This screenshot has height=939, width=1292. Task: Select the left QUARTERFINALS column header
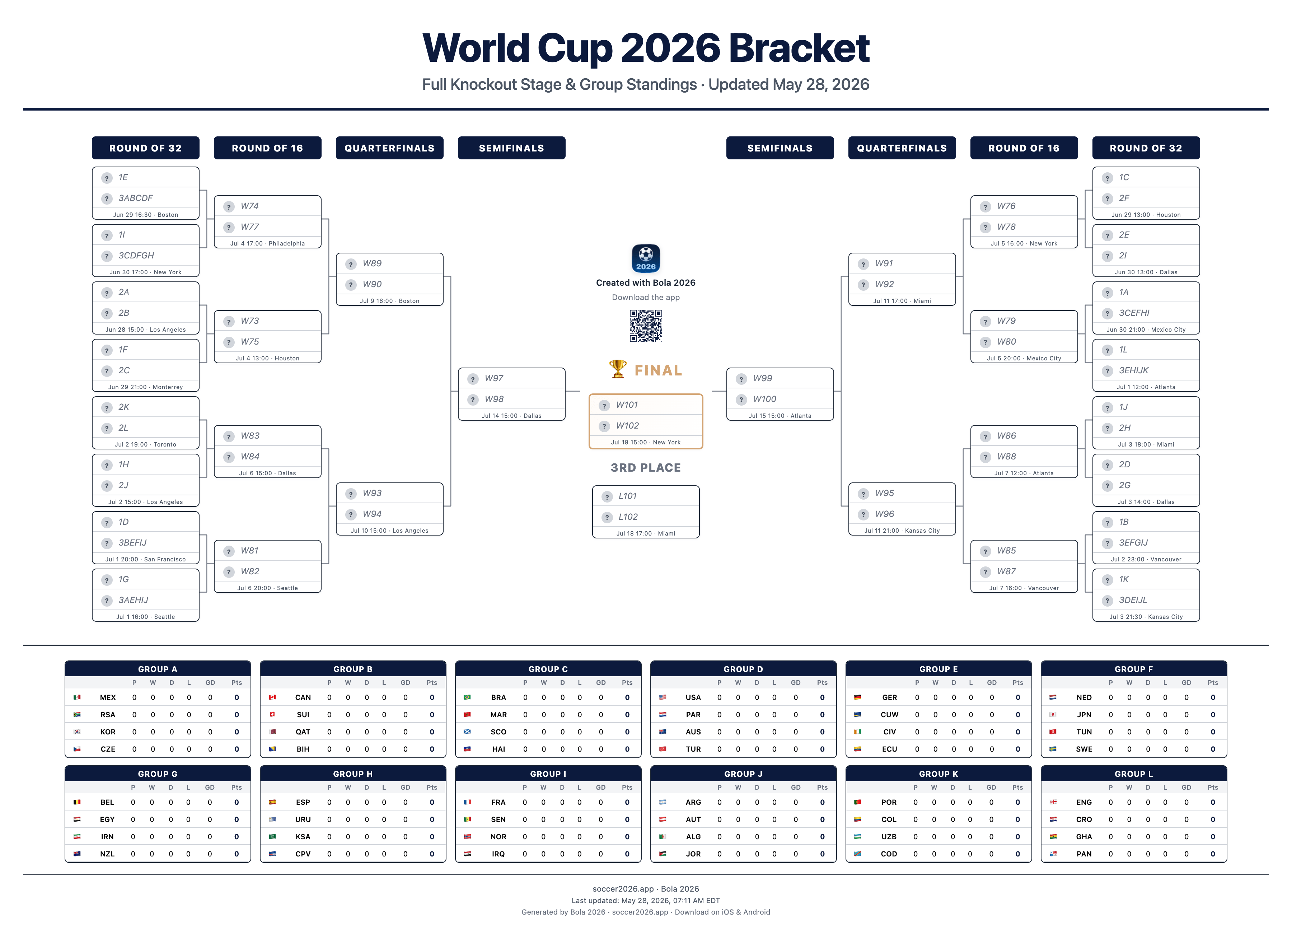[x=390, y=148]
